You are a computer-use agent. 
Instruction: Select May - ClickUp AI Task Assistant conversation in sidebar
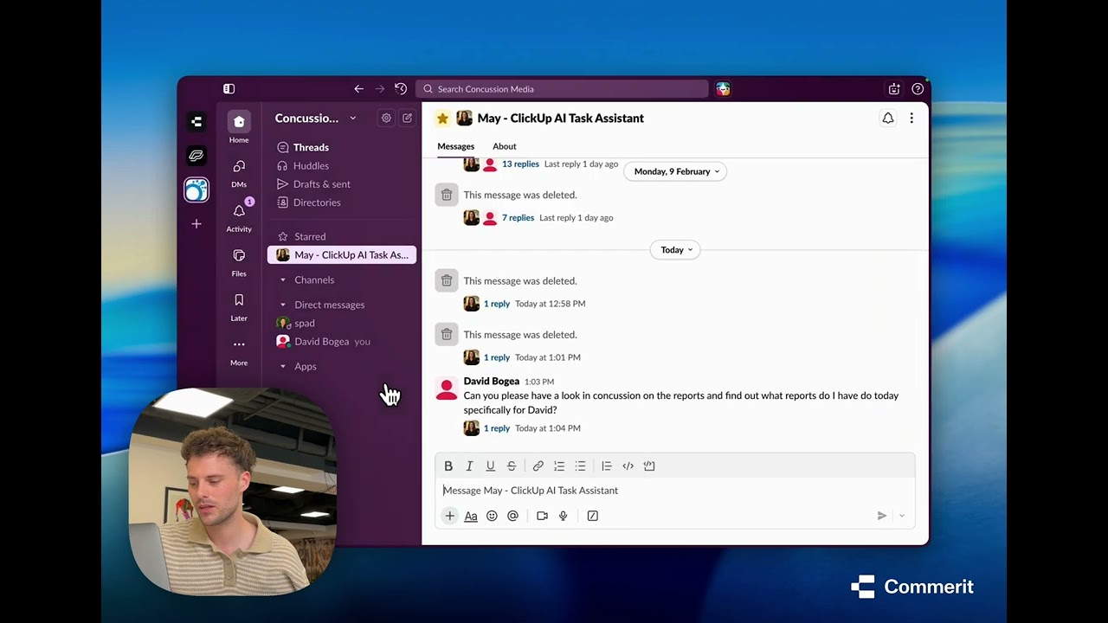pyautogui.click(x=342, y=254)
